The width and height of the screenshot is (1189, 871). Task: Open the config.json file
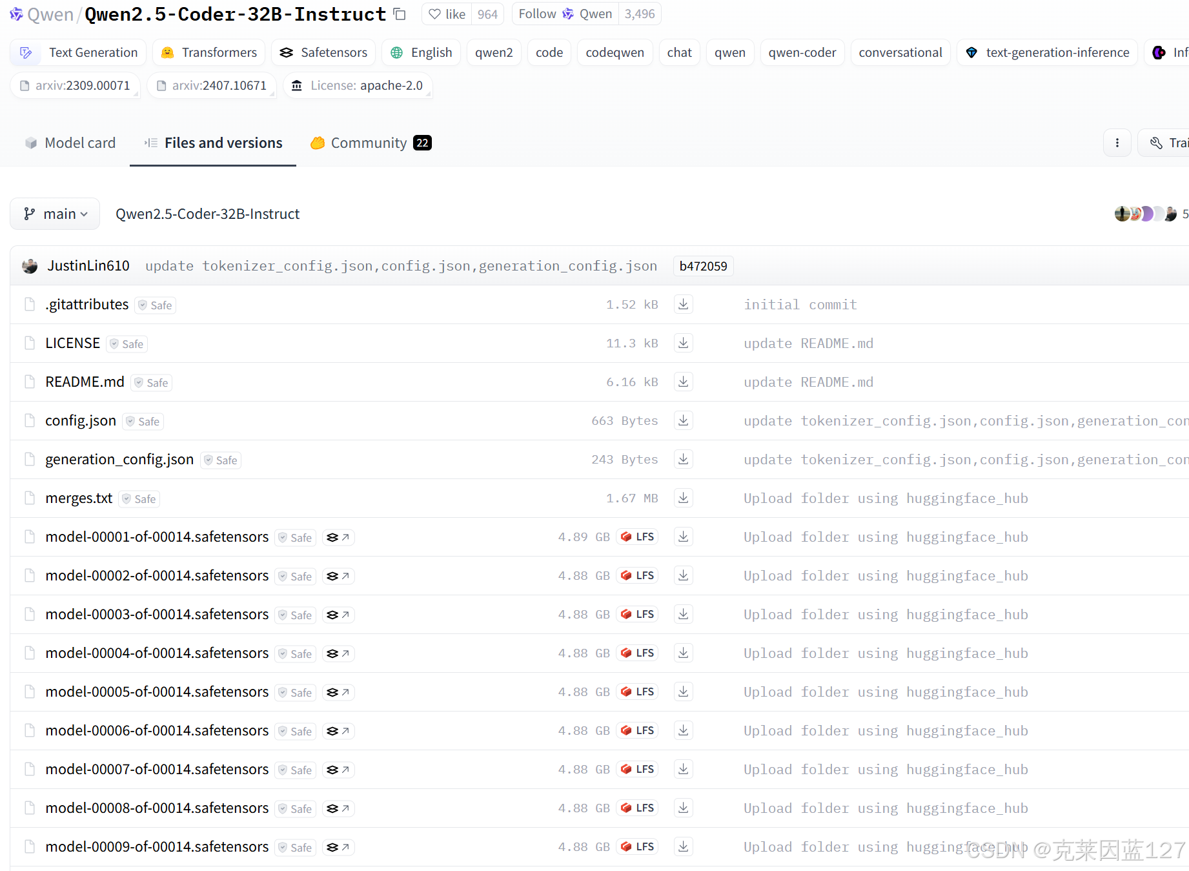click(81, 420)
